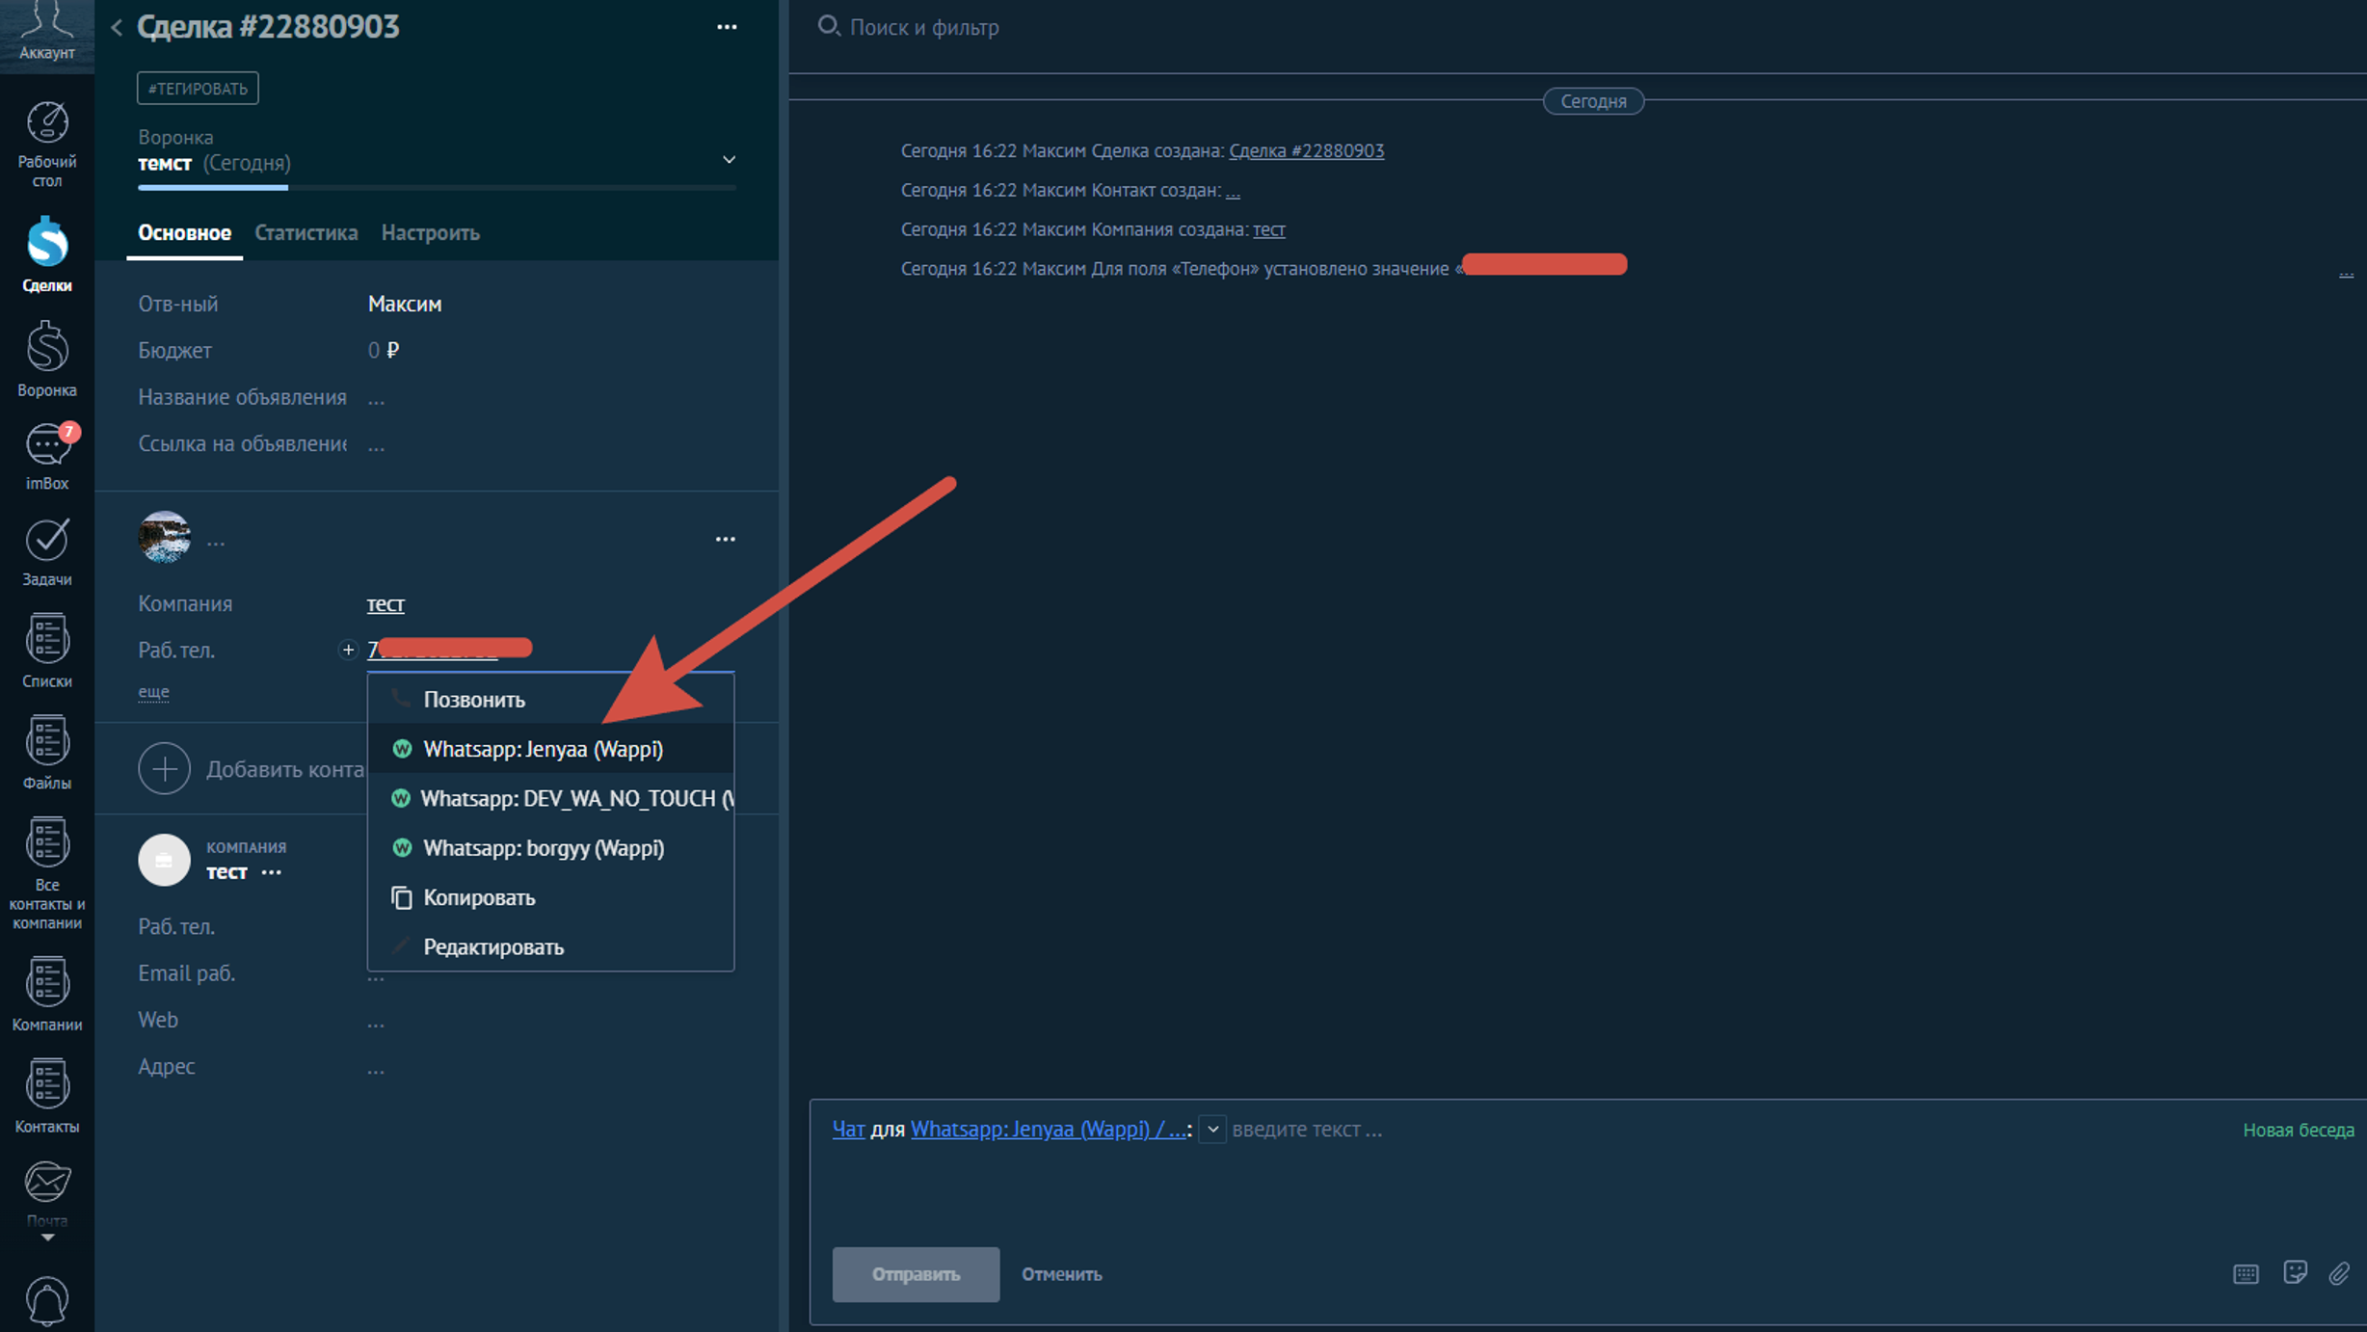This screenshot has height=1332, width=2367.
Task: Open the Сделка #22880903 link in feed
Action: [1306, 150]
